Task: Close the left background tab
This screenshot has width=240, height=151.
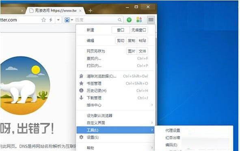Action: click(22, 11)
